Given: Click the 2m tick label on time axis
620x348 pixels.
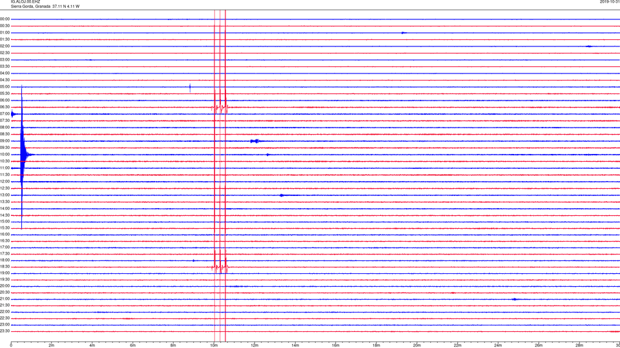Looking at the screenshot, I should coord(52,345).
